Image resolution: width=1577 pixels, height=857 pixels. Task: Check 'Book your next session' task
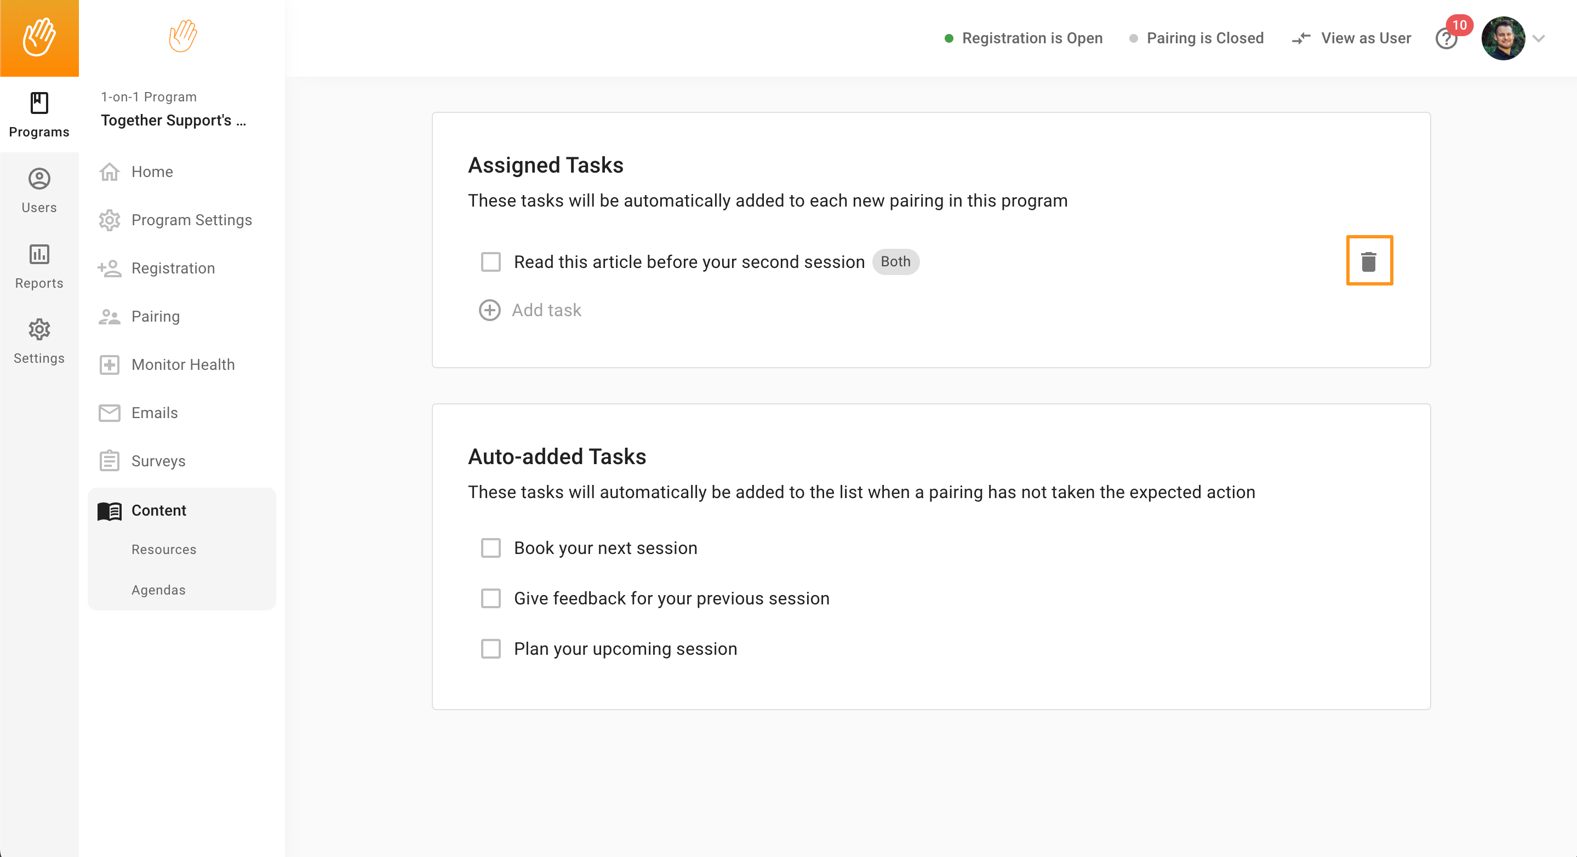tap(490, 548)
